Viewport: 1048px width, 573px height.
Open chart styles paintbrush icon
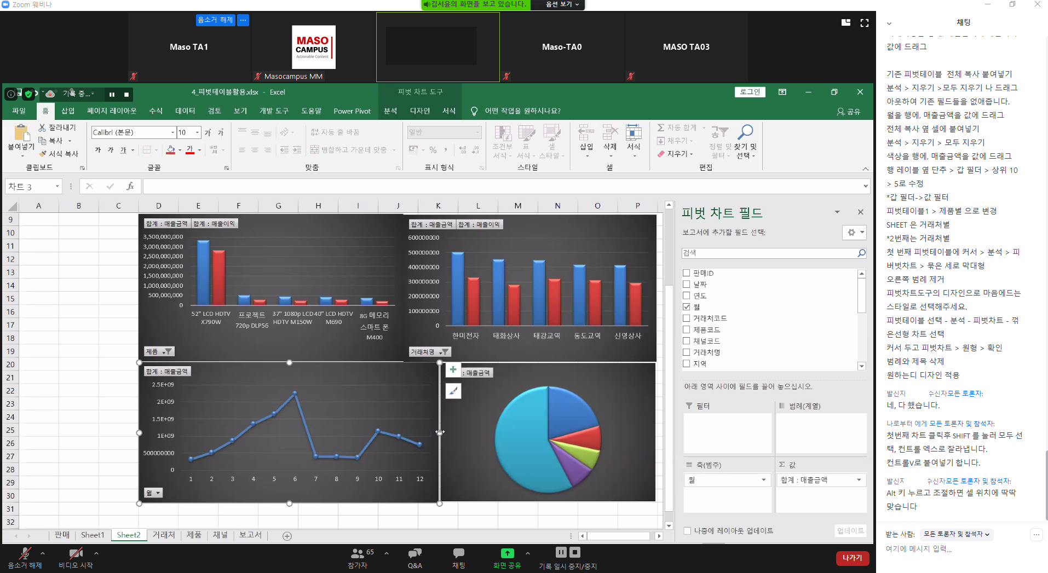pyautogui.click(x=453, y=391)
